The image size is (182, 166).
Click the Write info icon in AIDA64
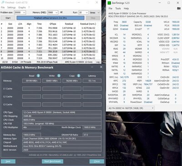59,75
